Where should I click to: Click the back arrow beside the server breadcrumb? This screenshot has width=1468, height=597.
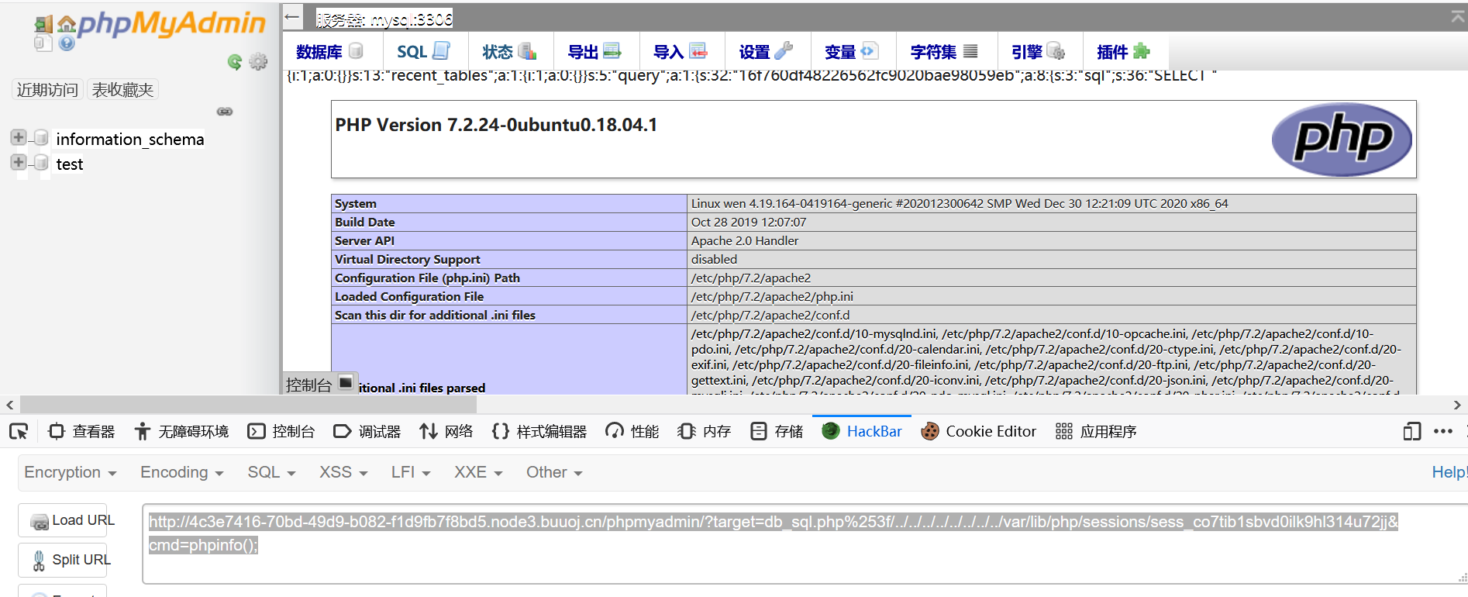click(292, 16)
